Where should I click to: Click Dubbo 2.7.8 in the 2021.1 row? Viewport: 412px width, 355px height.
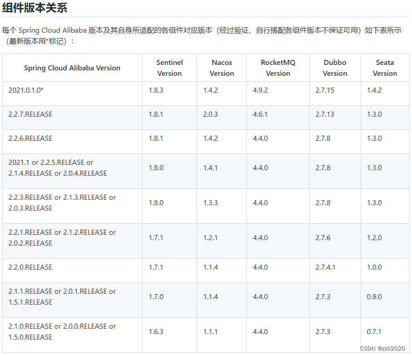pyautogui.click(x=323, y=168)
